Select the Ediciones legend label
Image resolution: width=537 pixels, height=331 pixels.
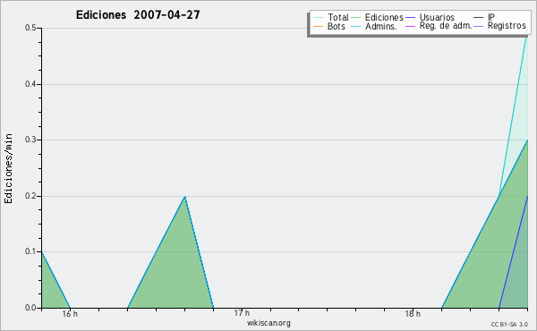click(x=384, y=17)
